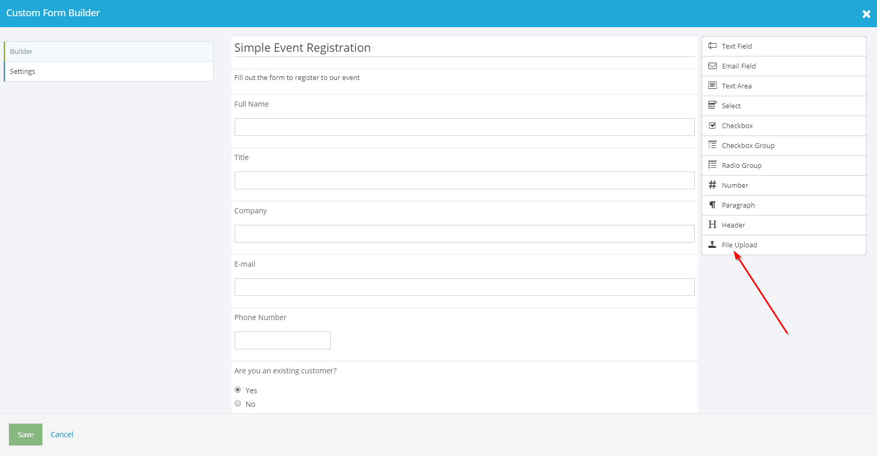Click the Full Name field label

point(251,104)
